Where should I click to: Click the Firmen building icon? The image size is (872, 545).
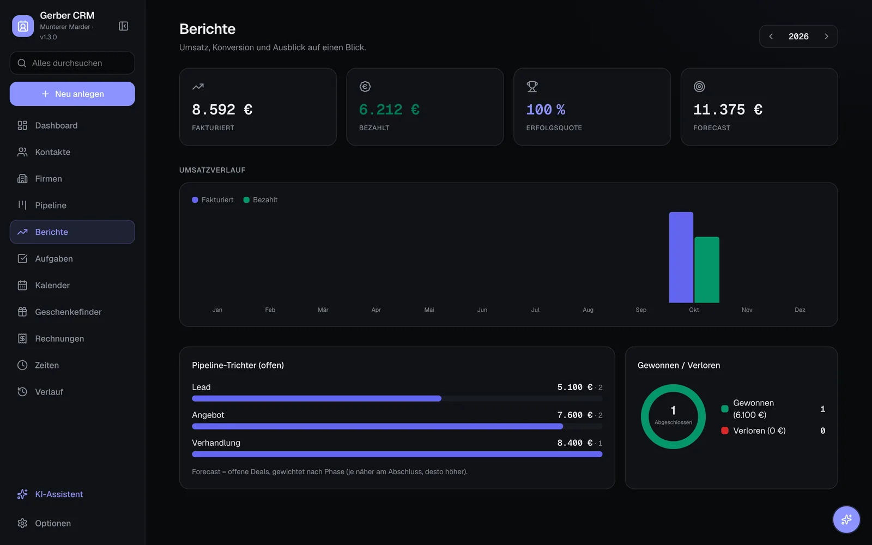click(x=22, y=179)
